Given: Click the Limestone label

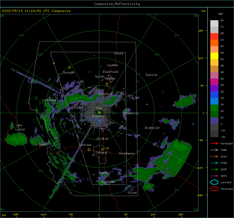Looking at the screenshot, I should (49, 100).
